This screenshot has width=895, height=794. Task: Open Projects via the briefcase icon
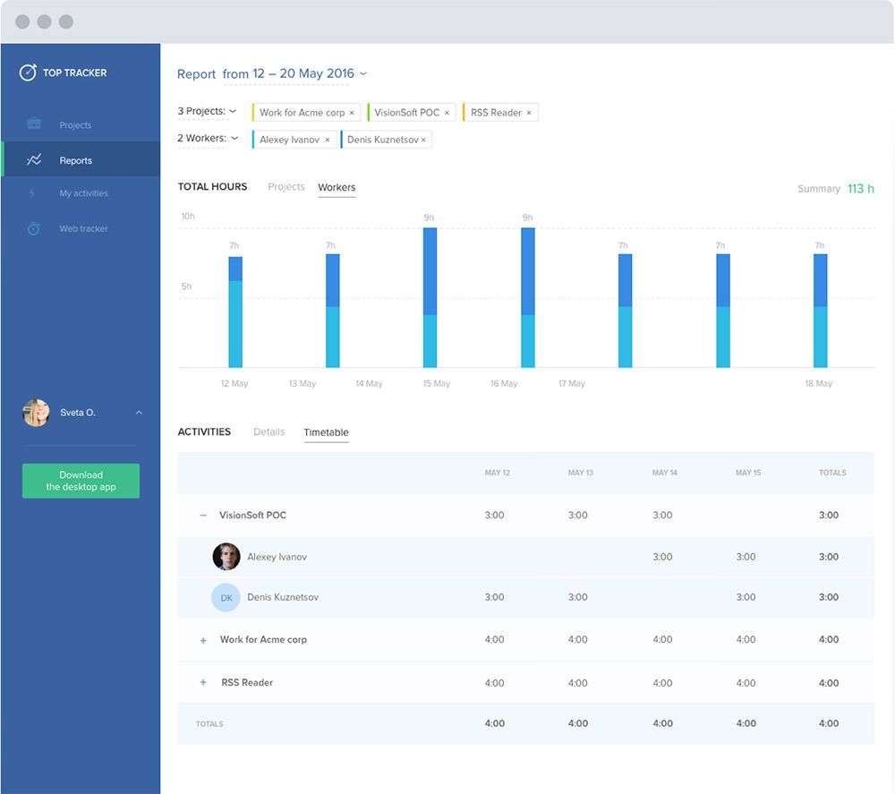(34, 124)
